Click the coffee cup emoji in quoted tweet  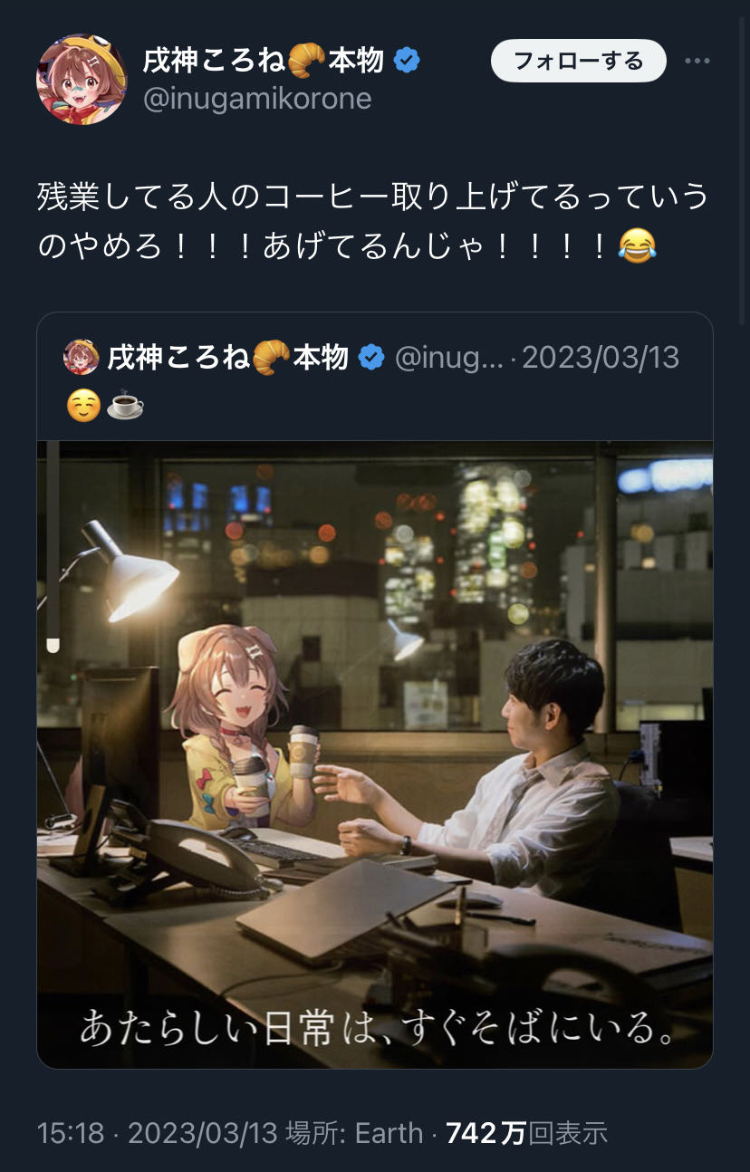tap(125, 407)
